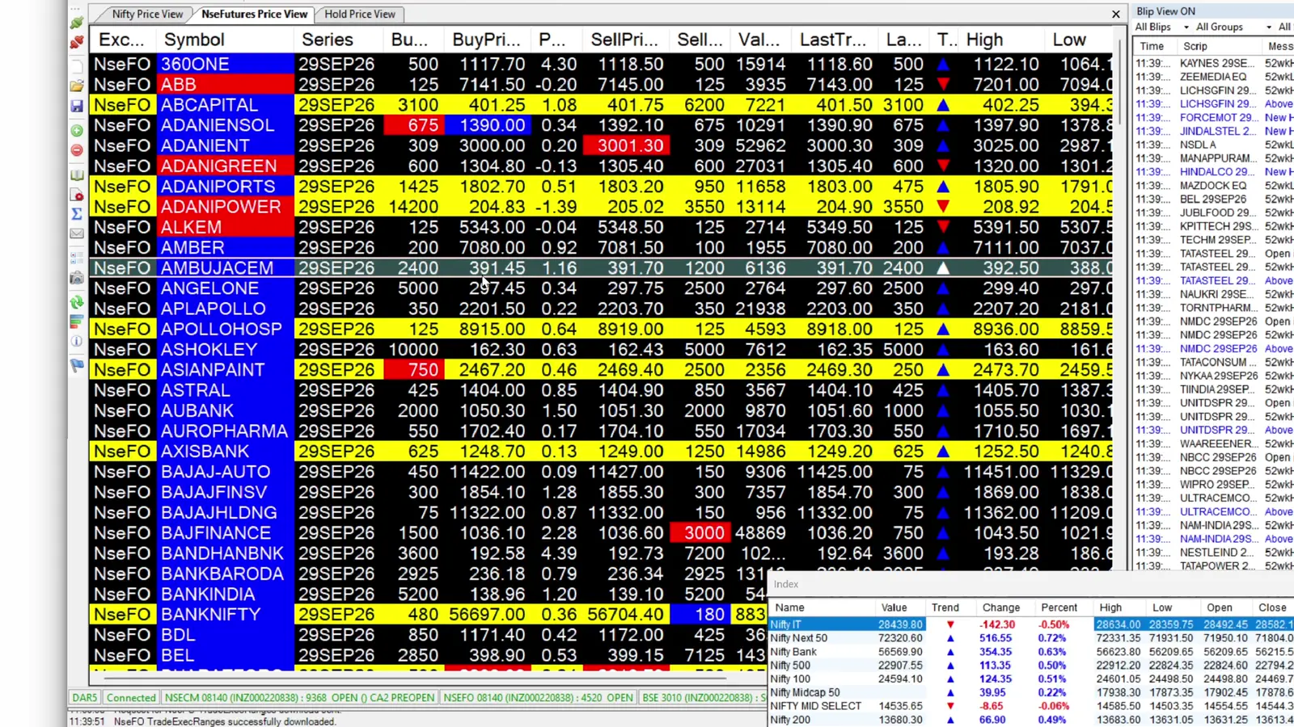Click the Blip View ON title bar
Screen dimensions: 1294x727
tap(1213, 11)
